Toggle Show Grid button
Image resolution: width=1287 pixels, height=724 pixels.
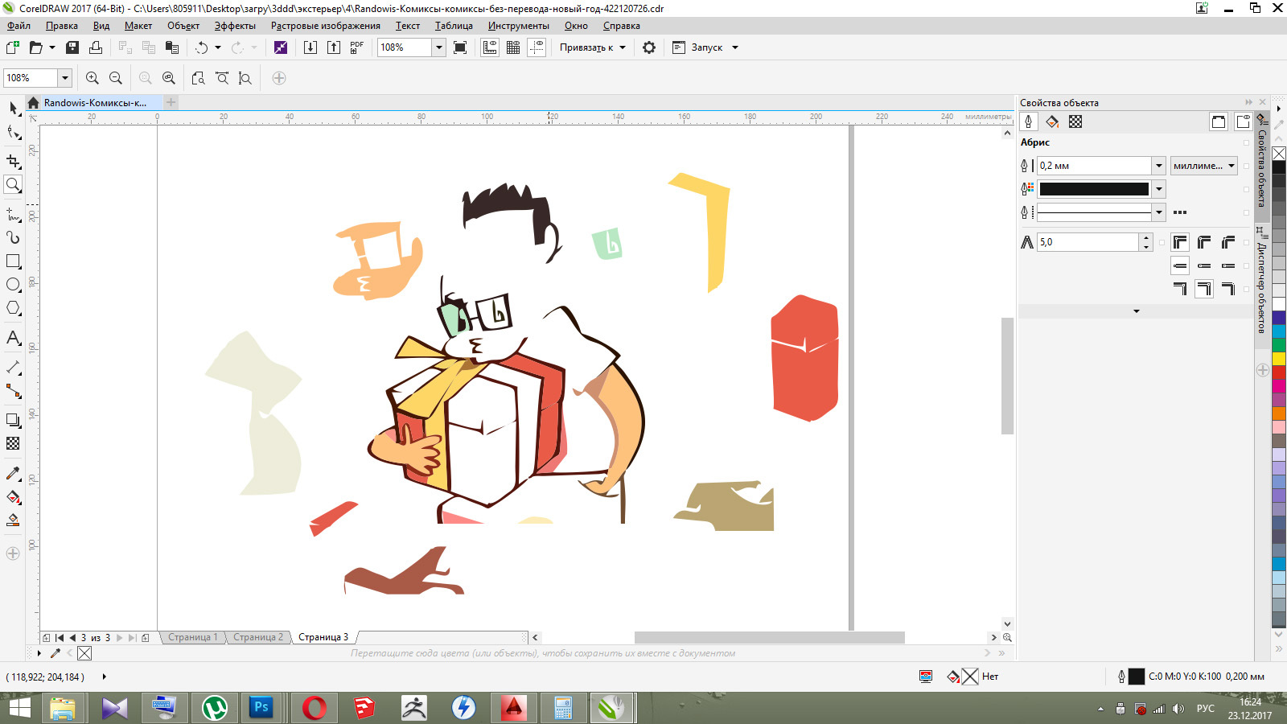point(513,47)
